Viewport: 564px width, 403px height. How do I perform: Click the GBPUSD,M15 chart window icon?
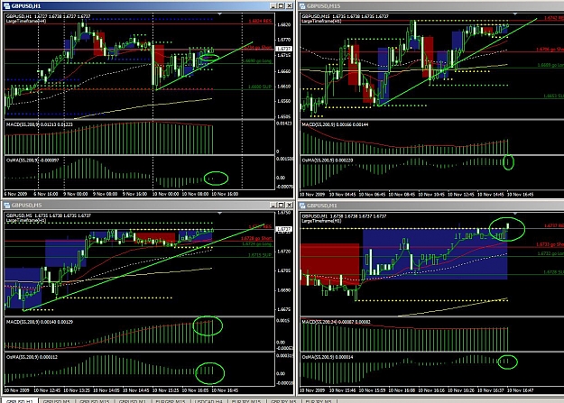click(302, 5)
